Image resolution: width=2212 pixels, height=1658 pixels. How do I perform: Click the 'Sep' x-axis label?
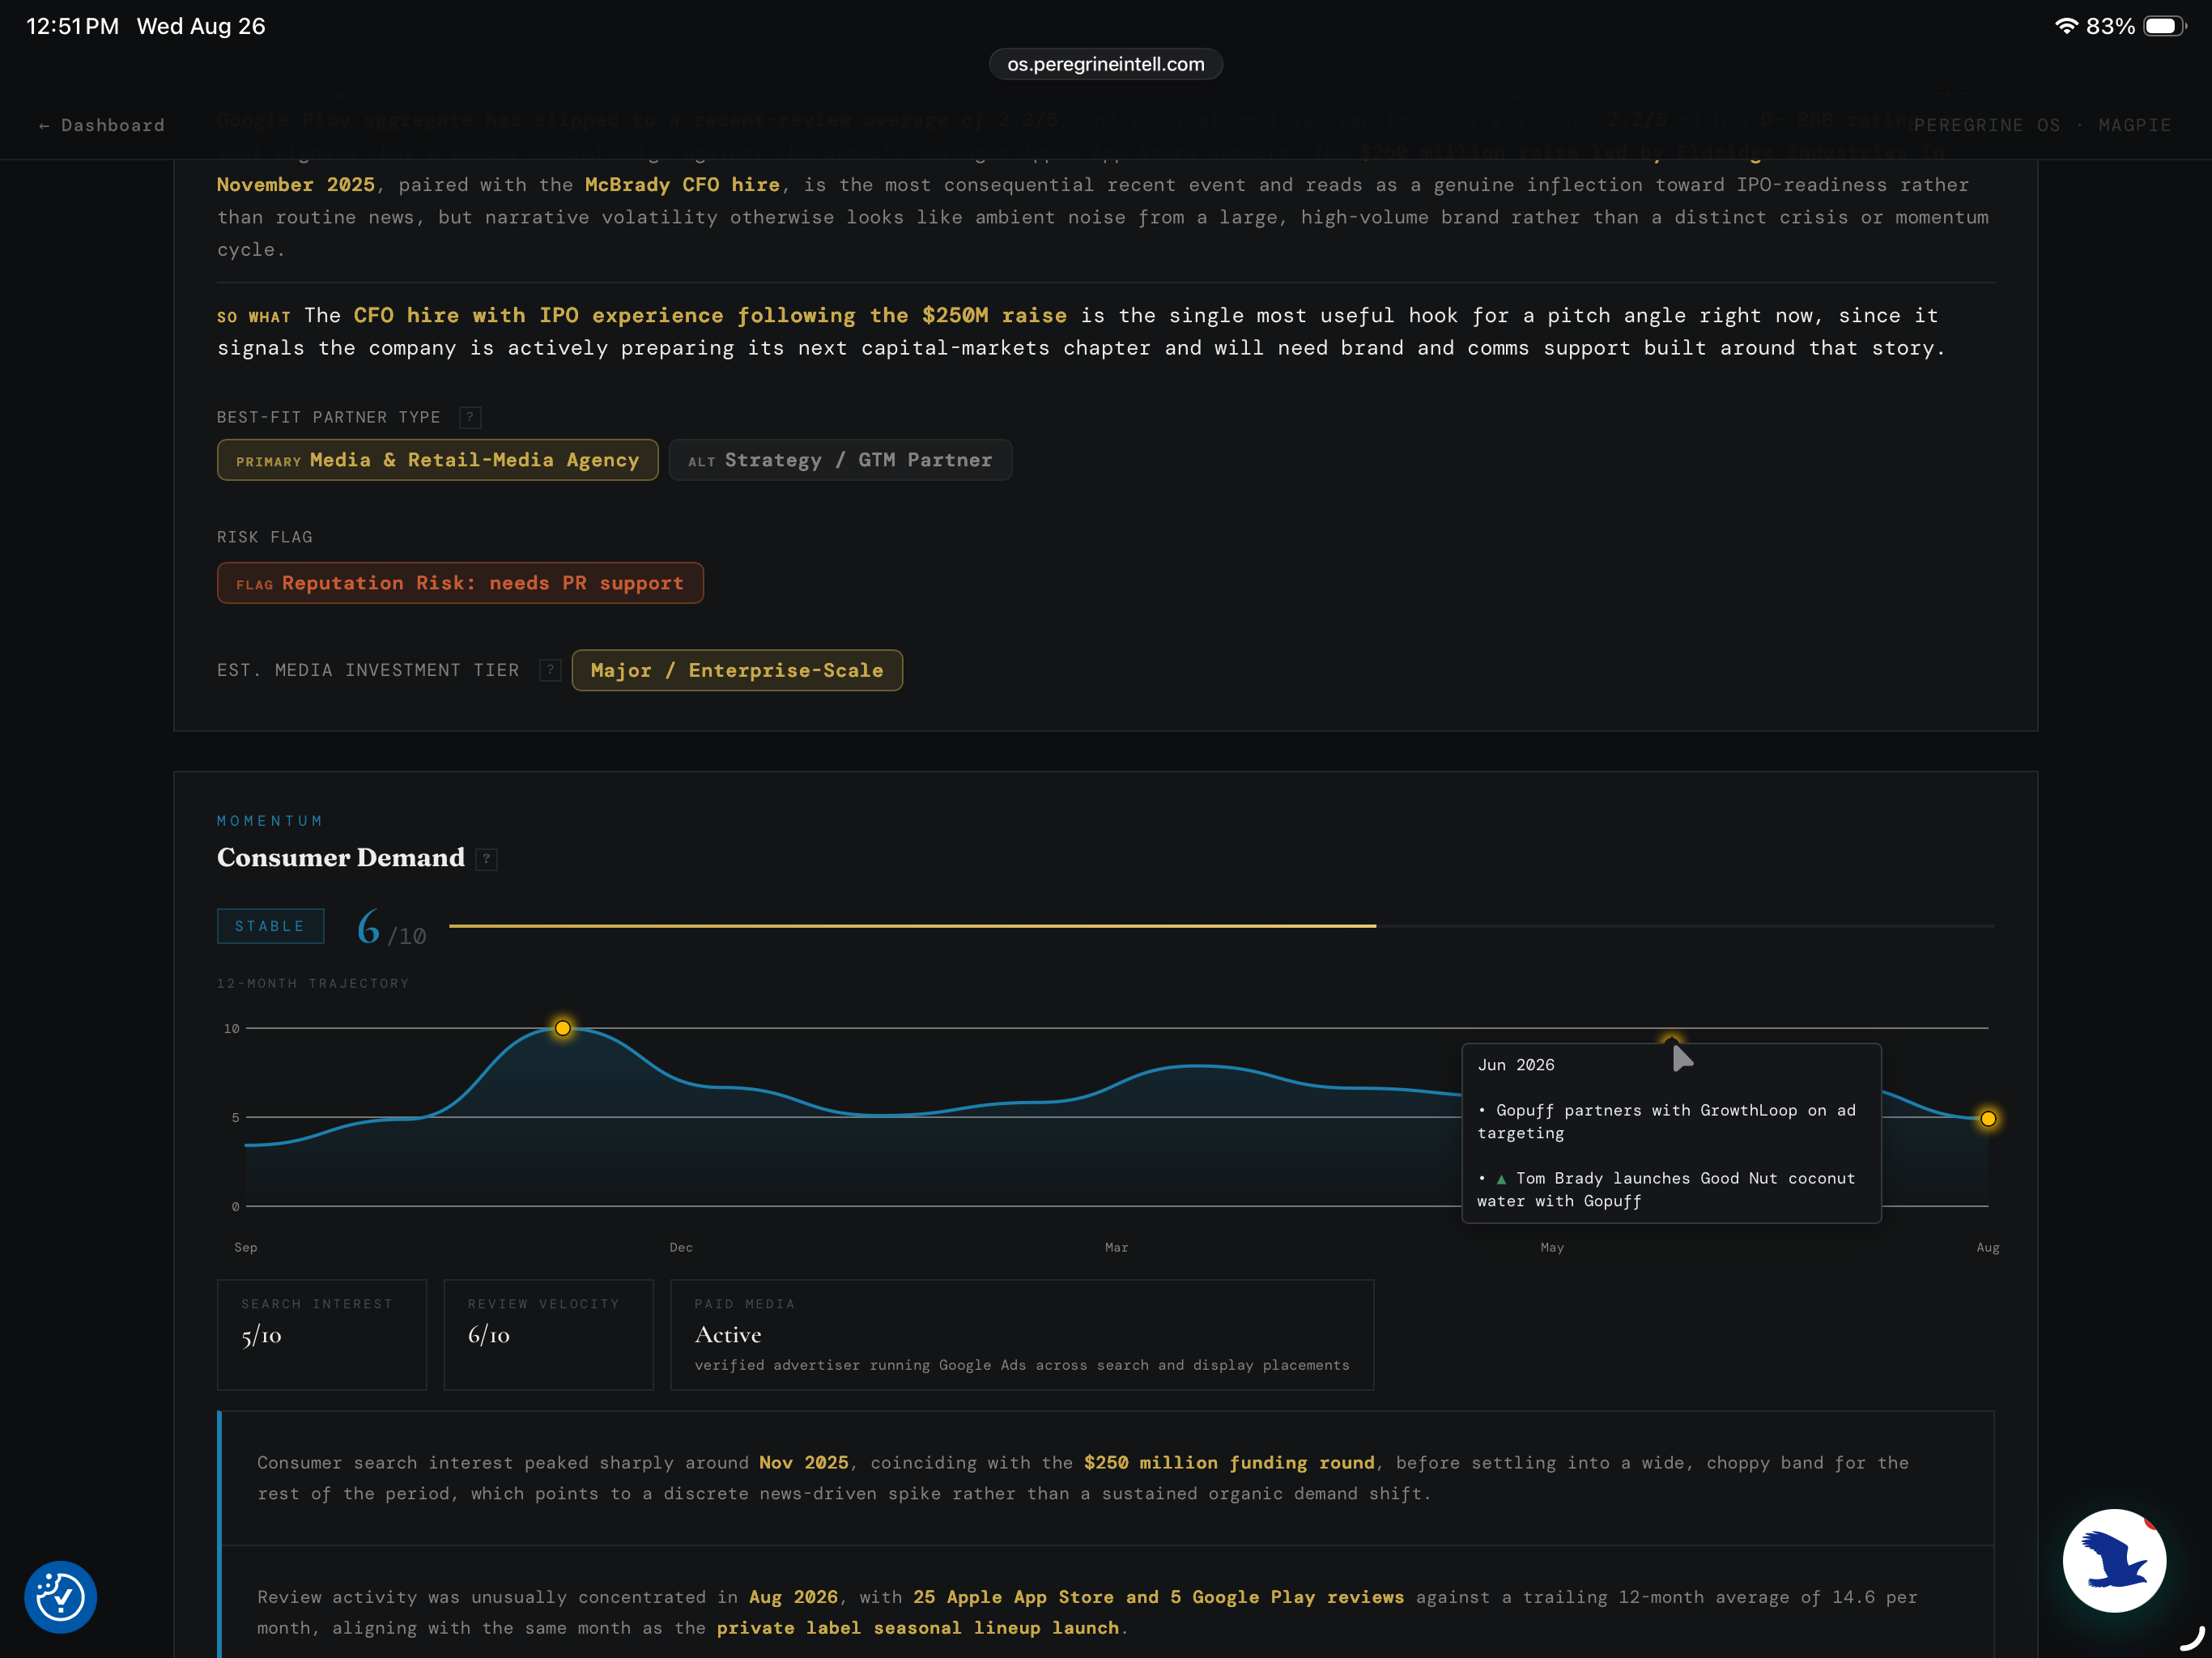pos(246,1247)
